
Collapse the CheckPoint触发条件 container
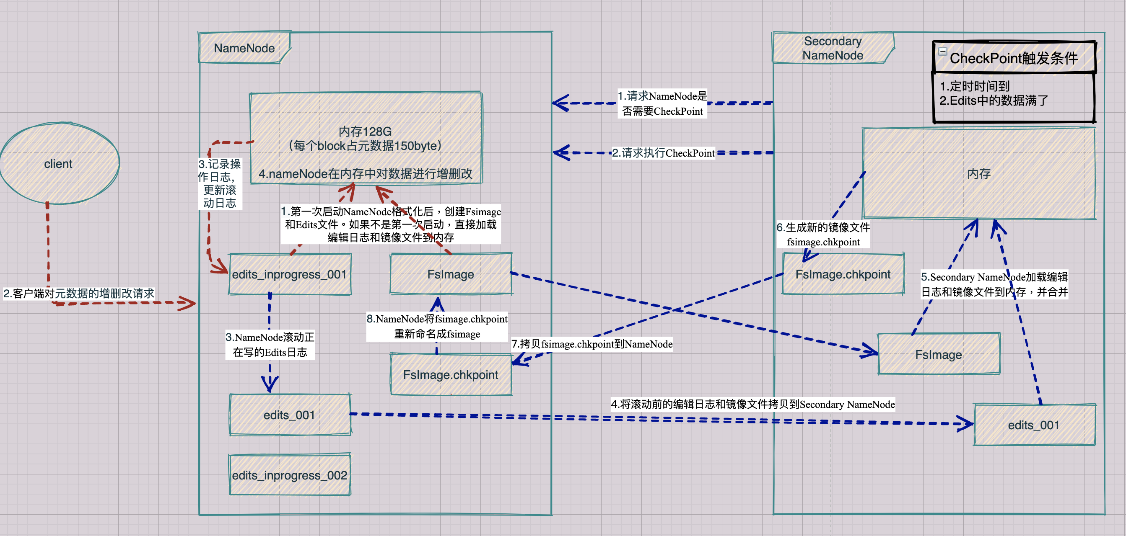click(x=943, y=52)
